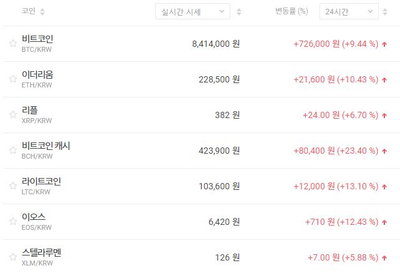Star 이더리움 as a favorite
This screenshot has width=400, height=273.
click(x=12, y=79)
